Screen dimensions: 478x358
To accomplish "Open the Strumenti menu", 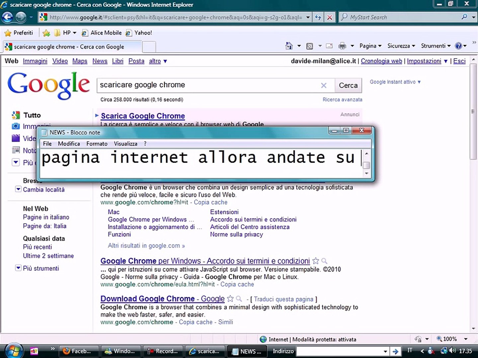I will tap(436, 46).
